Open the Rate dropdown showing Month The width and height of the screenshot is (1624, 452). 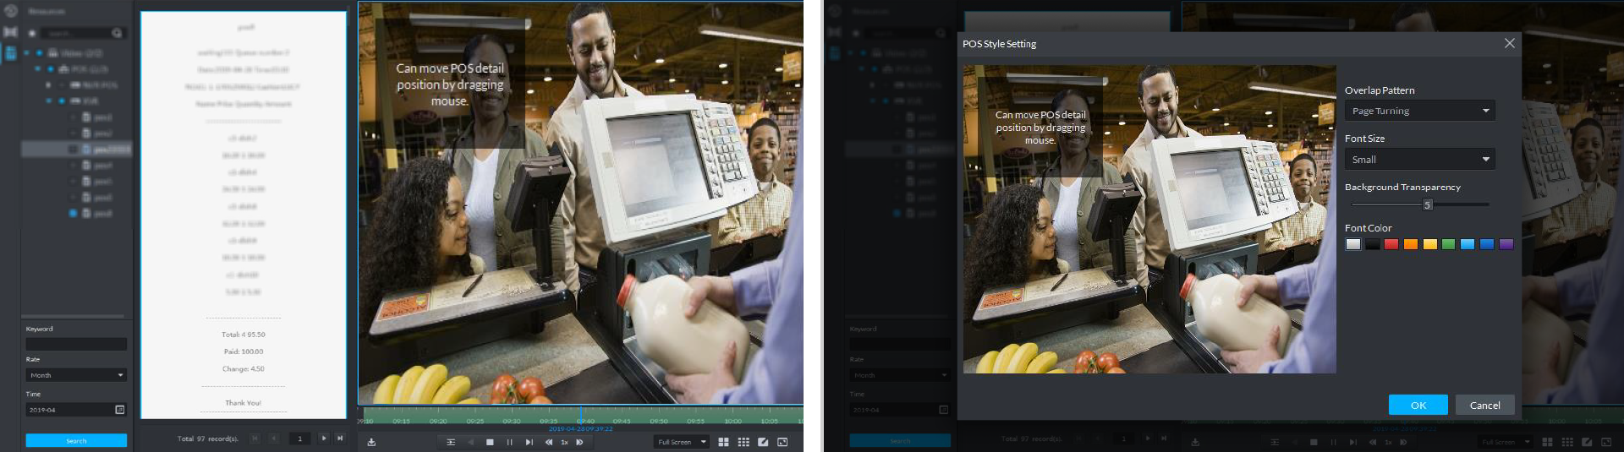click(76, 375)
